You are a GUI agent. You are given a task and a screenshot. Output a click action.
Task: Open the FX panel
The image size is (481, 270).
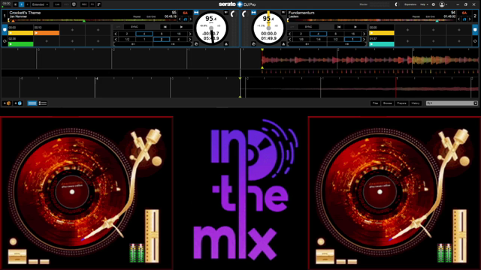pos(92,4)
